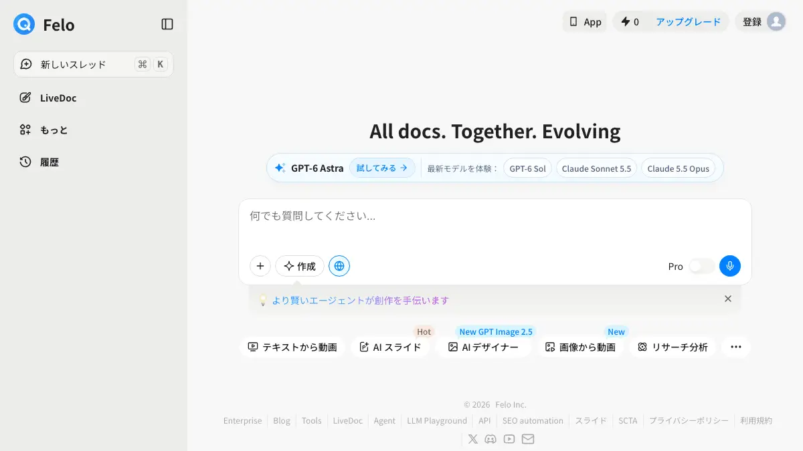The image size is (803, 451).
Task: Start a new thread (新しいスレッド)
Action: 94,64
